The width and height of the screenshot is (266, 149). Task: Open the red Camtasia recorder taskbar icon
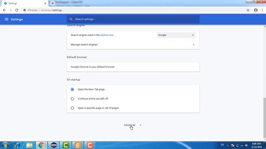point(90,145)
